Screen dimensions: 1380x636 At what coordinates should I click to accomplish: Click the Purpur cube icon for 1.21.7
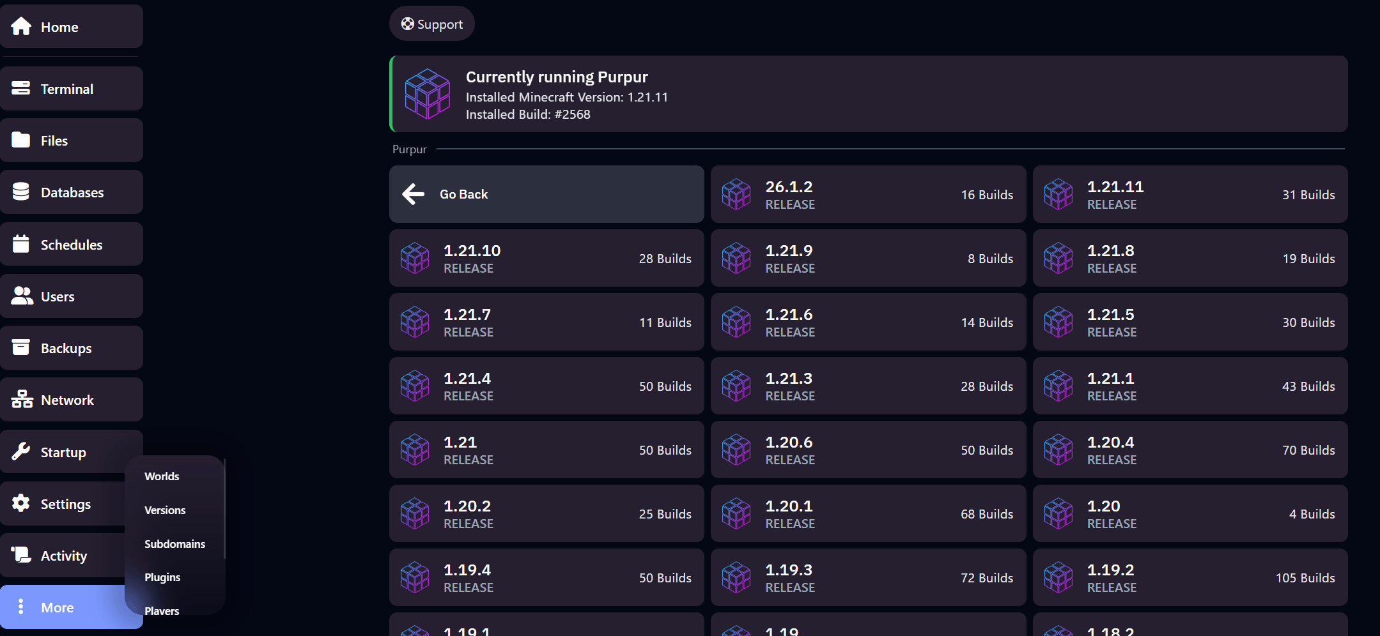[x=415, y=322]
